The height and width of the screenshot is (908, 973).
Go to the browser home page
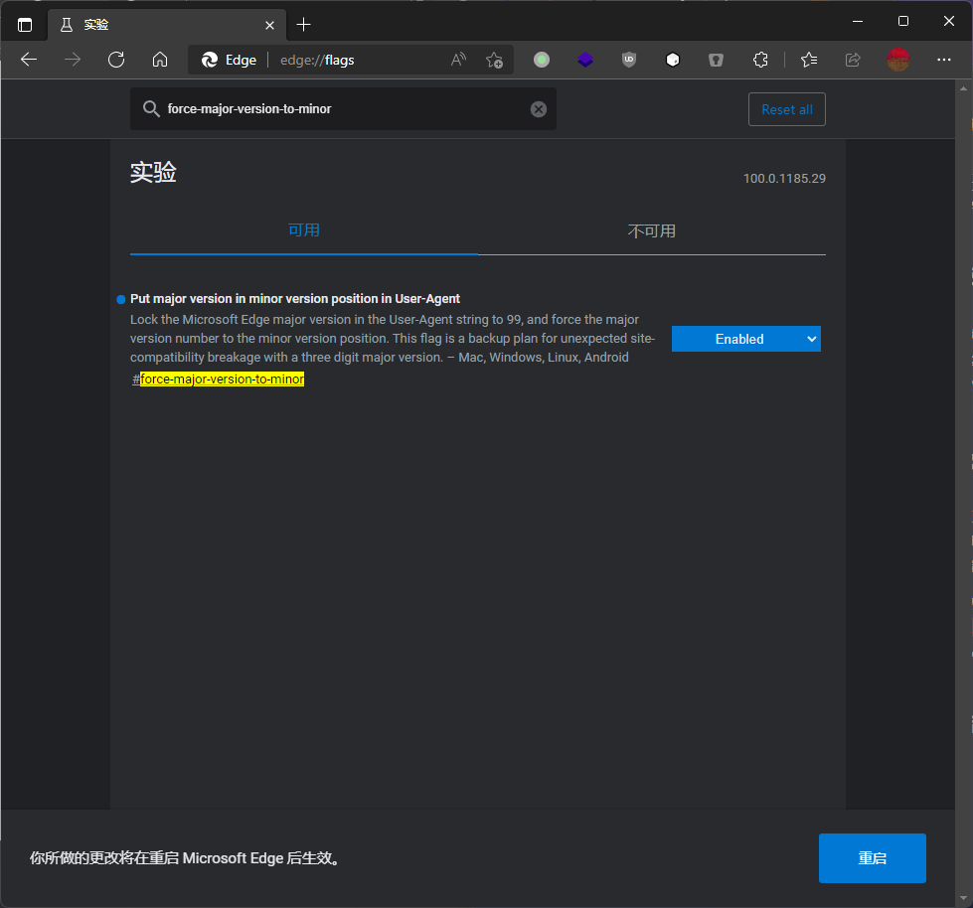click(x=160, y=60)
